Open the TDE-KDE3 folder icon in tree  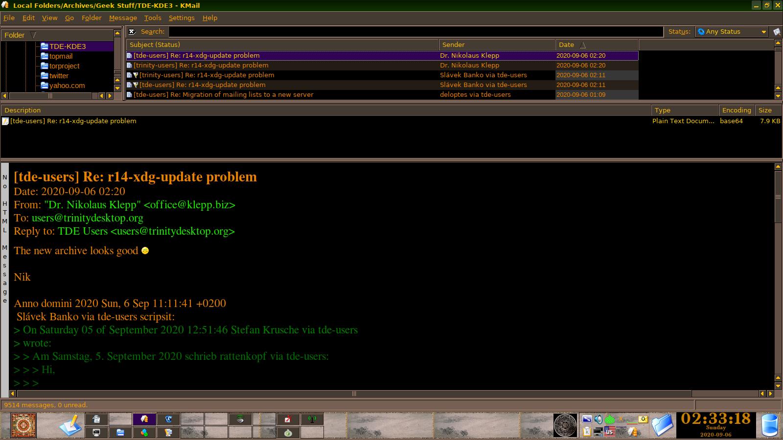(45, 46)
